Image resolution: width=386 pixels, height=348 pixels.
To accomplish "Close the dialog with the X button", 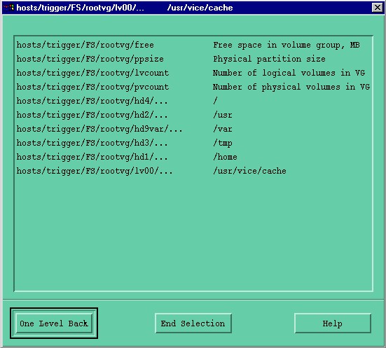I will [x=378, y=8].
